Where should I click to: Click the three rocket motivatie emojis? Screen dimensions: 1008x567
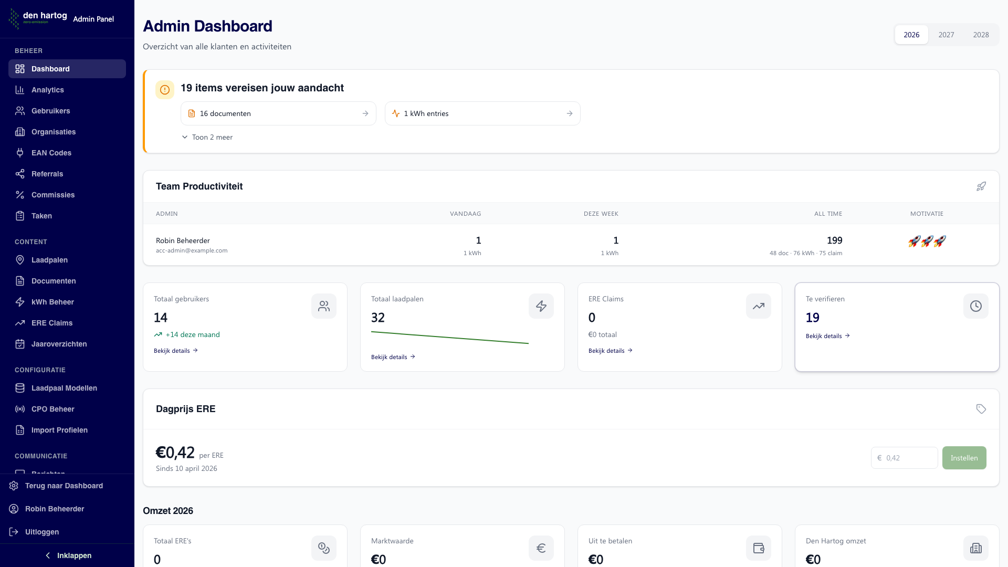point(927,241)
